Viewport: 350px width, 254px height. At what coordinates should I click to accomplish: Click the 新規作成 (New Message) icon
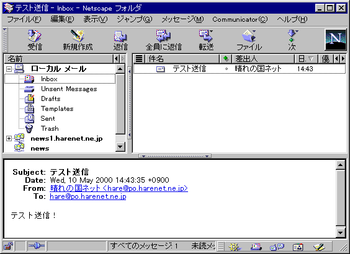point(78,40)
